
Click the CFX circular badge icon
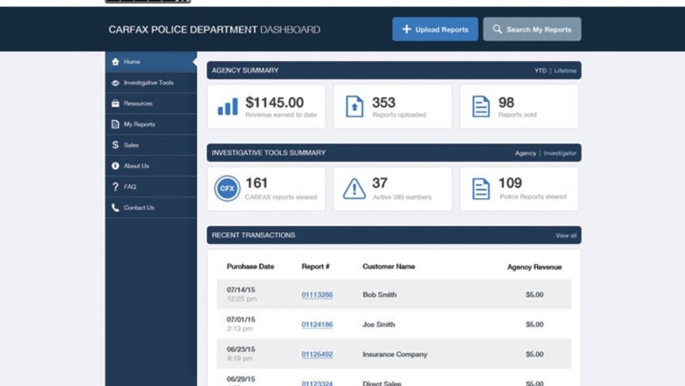pos(227,189)
